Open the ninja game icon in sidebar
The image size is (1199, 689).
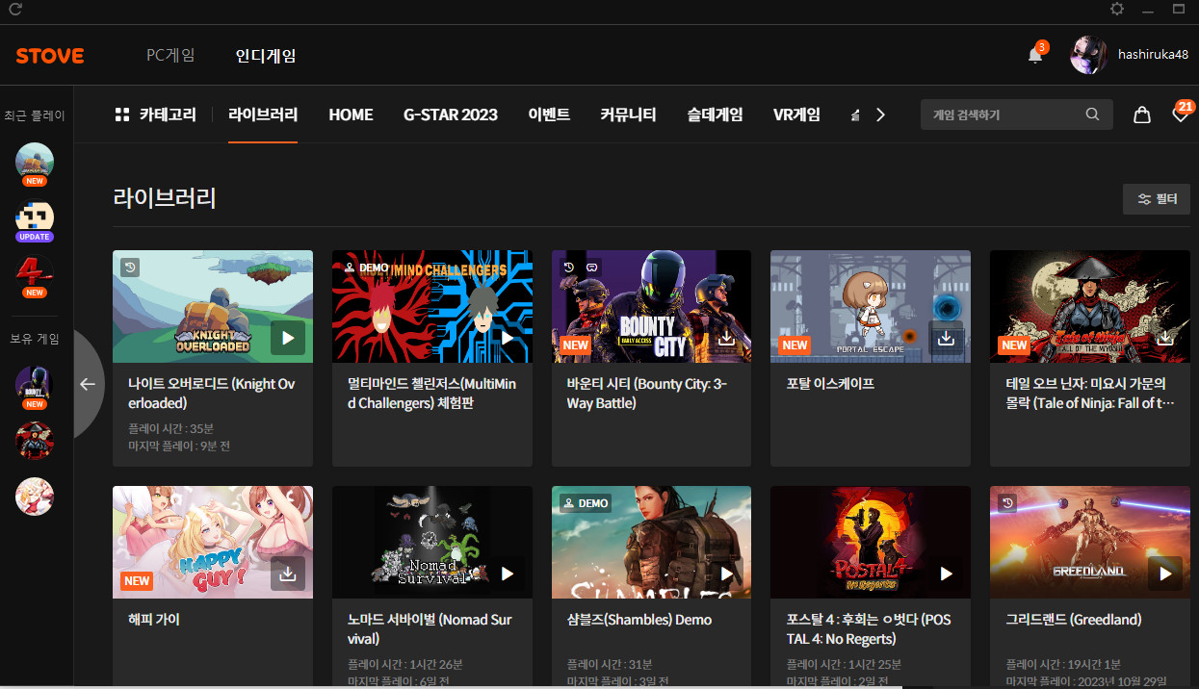35,441
